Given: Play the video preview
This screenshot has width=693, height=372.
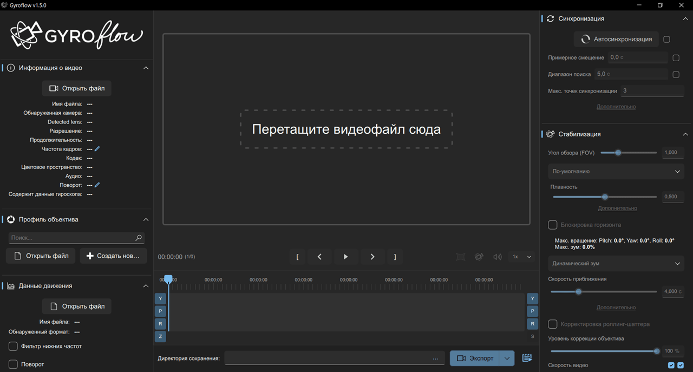Looking at the screenshot, I should point(345,257).
